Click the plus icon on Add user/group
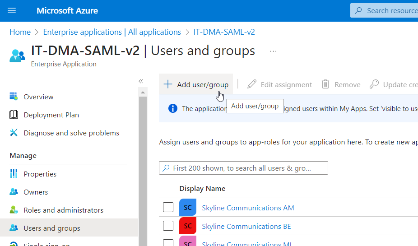 coord(168,84)
